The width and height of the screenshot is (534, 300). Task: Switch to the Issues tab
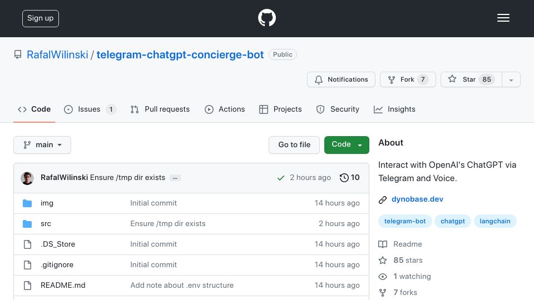[90, 109]
